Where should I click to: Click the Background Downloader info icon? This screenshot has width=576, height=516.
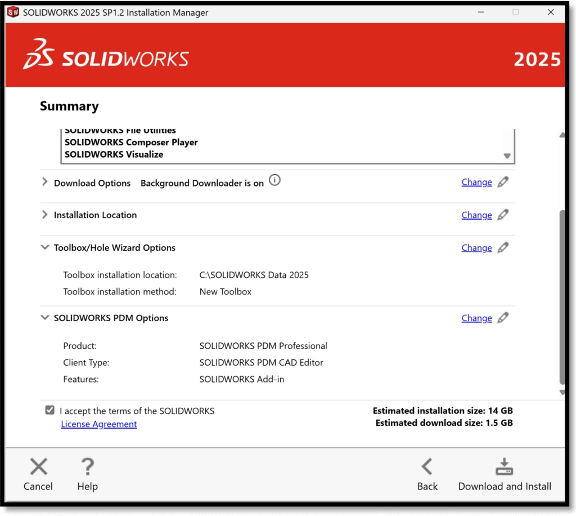pos(274,181)
